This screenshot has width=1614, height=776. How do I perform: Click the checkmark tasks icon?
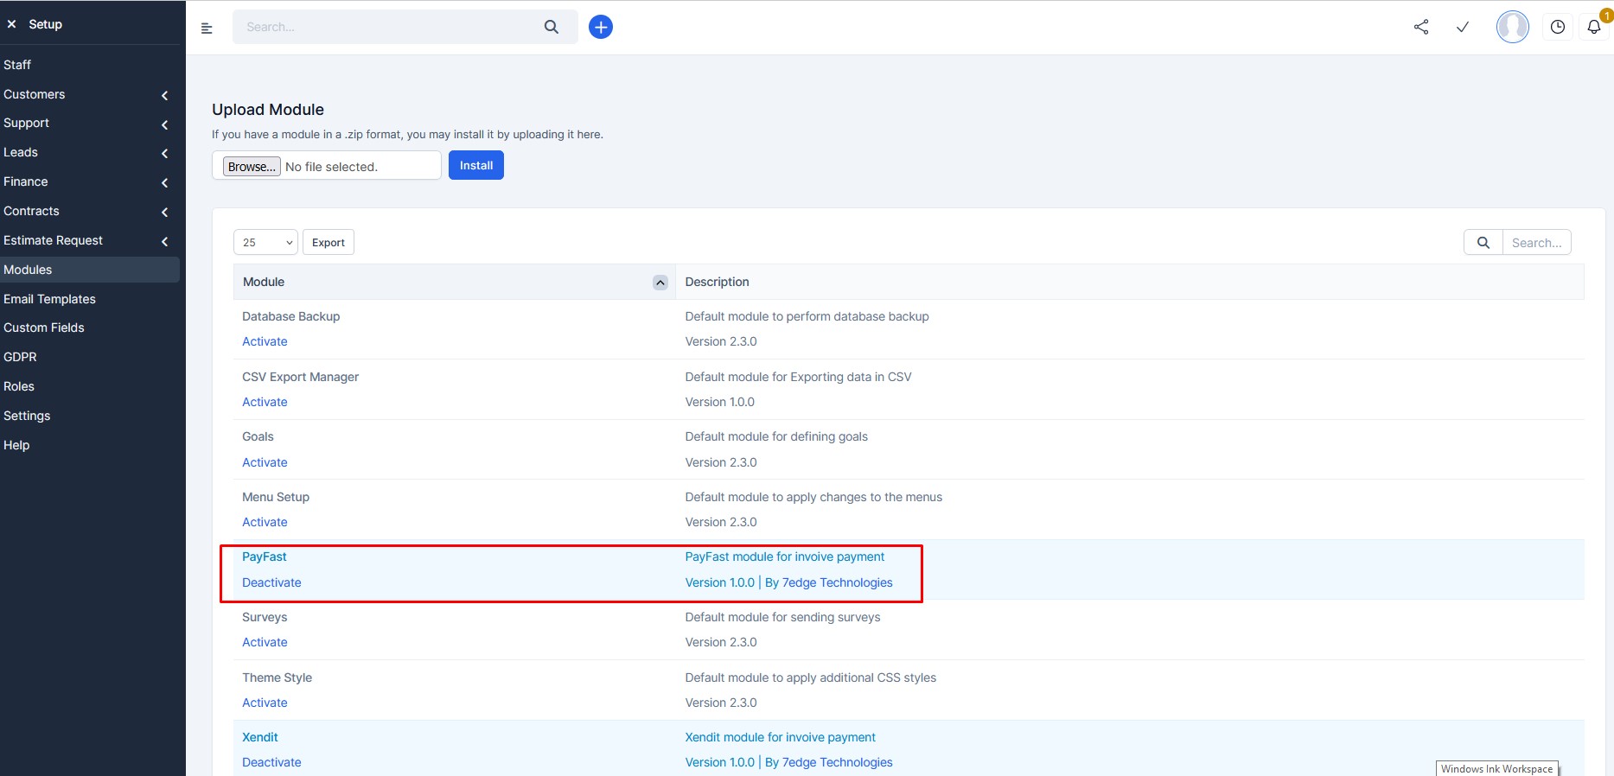click(1463, 27)
